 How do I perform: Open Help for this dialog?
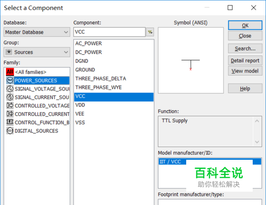click(x=245, y=88)
